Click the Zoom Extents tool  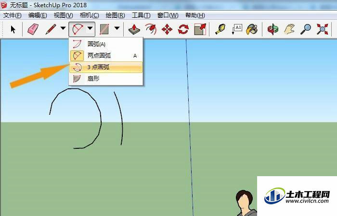pyautogui.click(x=323, y=29)
